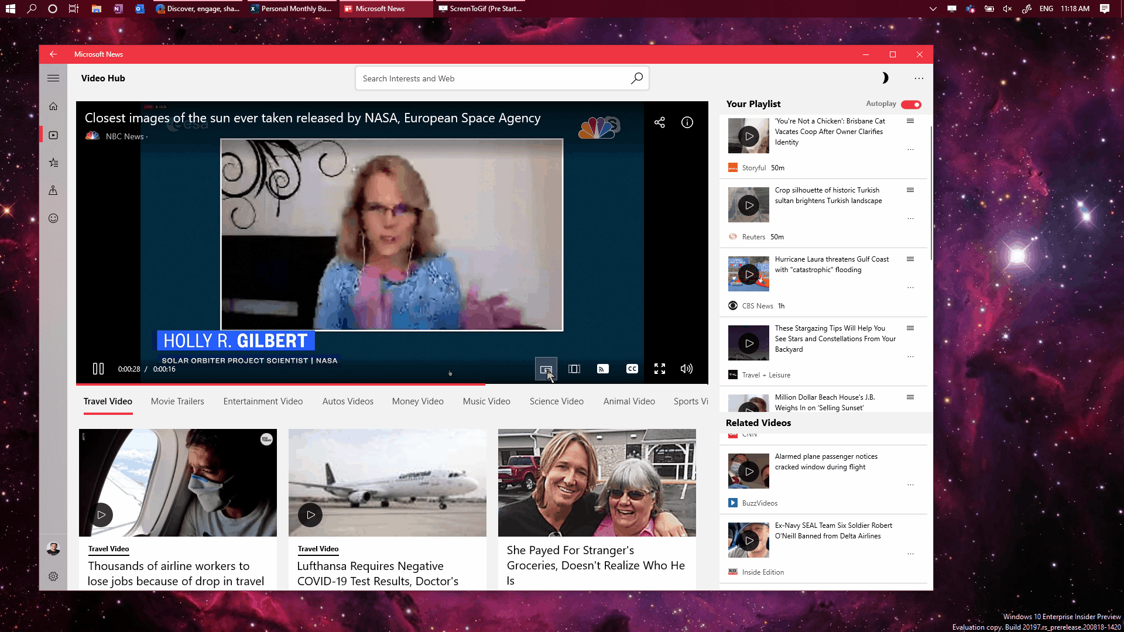Image resolution: width=1124 pixels, height=632 pixels.
Task: Click Travel Video label under Lufthansa card
Action: coord(318,549)
